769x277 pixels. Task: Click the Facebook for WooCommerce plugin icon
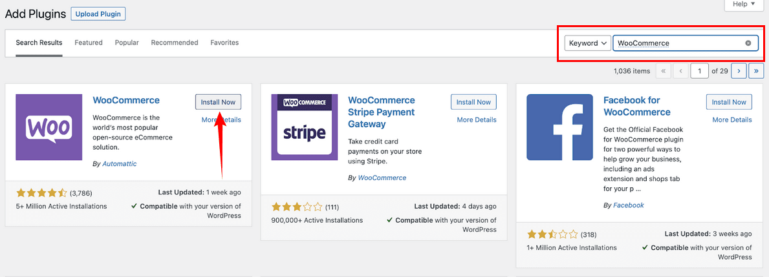click(559, 127)
